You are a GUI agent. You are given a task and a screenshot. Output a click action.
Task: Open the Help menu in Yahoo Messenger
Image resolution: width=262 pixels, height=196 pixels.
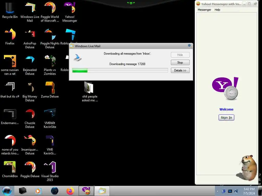tap(217, 10)
